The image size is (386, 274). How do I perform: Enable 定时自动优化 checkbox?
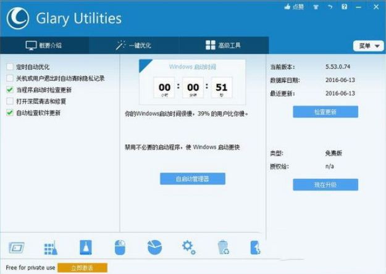click(x=10, y=67)
